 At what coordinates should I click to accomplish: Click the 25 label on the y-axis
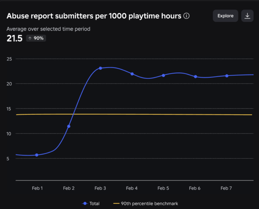point(9,59)
